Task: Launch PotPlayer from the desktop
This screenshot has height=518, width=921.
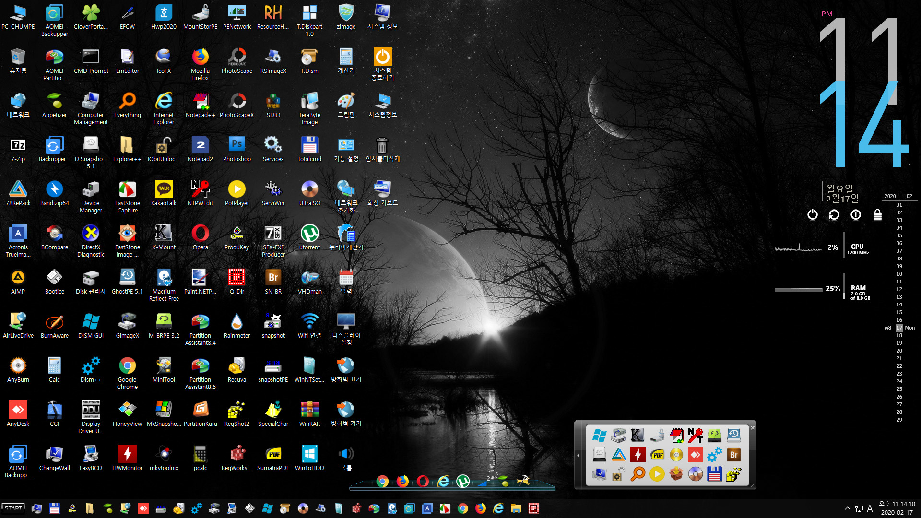Action: (236, 193)
